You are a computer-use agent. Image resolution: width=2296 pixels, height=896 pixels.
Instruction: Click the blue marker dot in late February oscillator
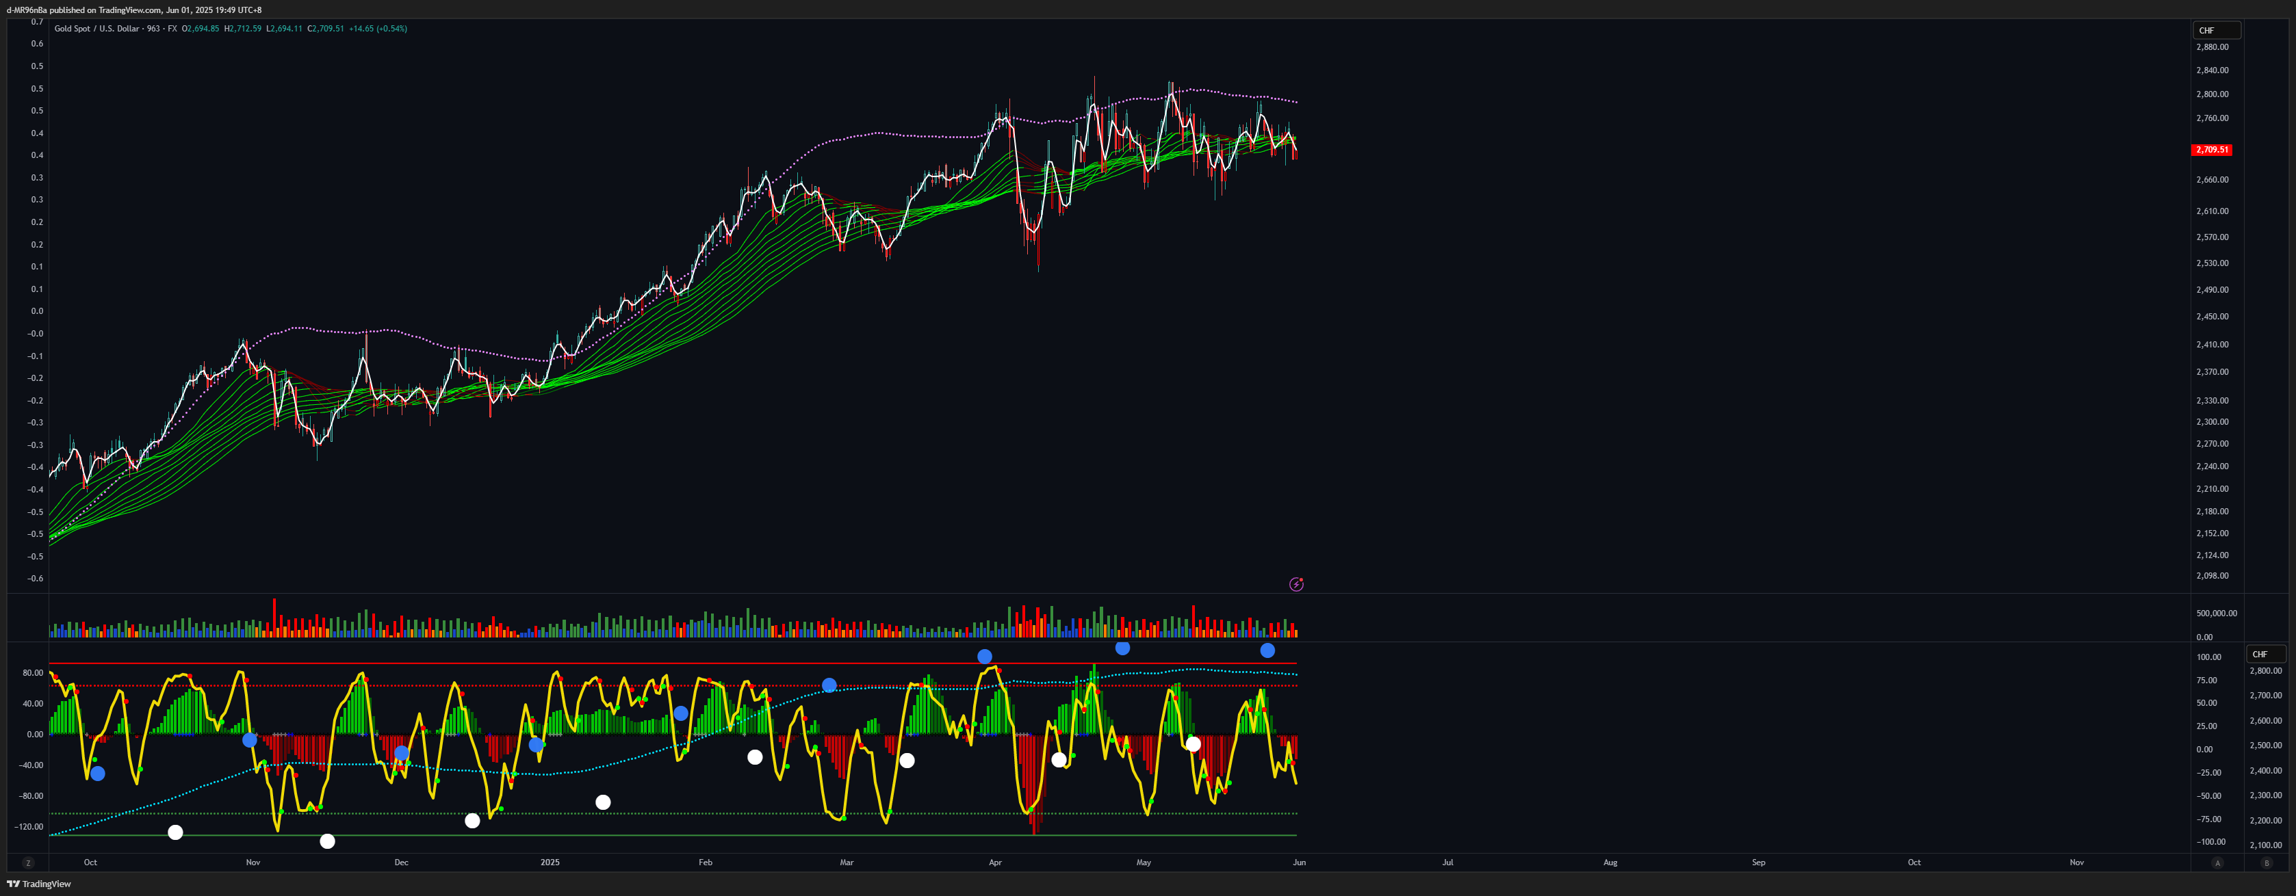click(829, 685)
